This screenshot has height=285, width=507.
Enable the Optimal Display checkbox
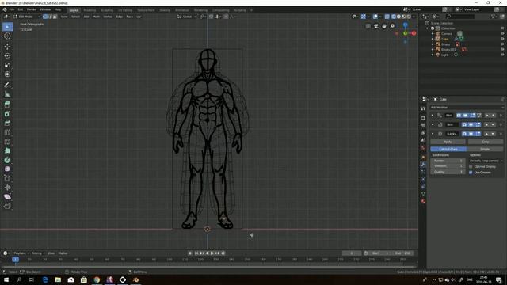pyautogui.click(x=471, y=166)
